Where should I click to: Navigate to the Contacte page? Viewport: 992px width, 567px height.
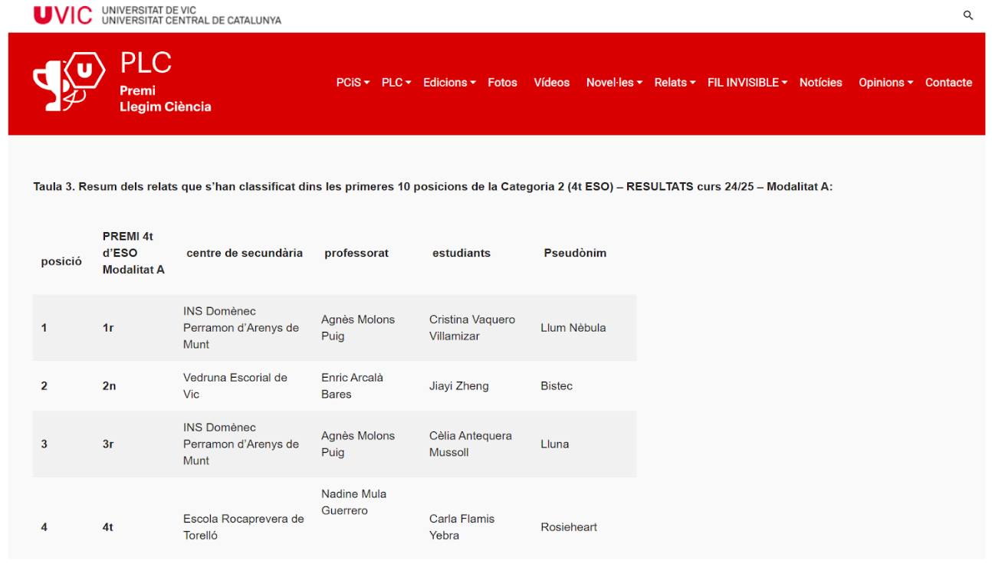(948, 83)
